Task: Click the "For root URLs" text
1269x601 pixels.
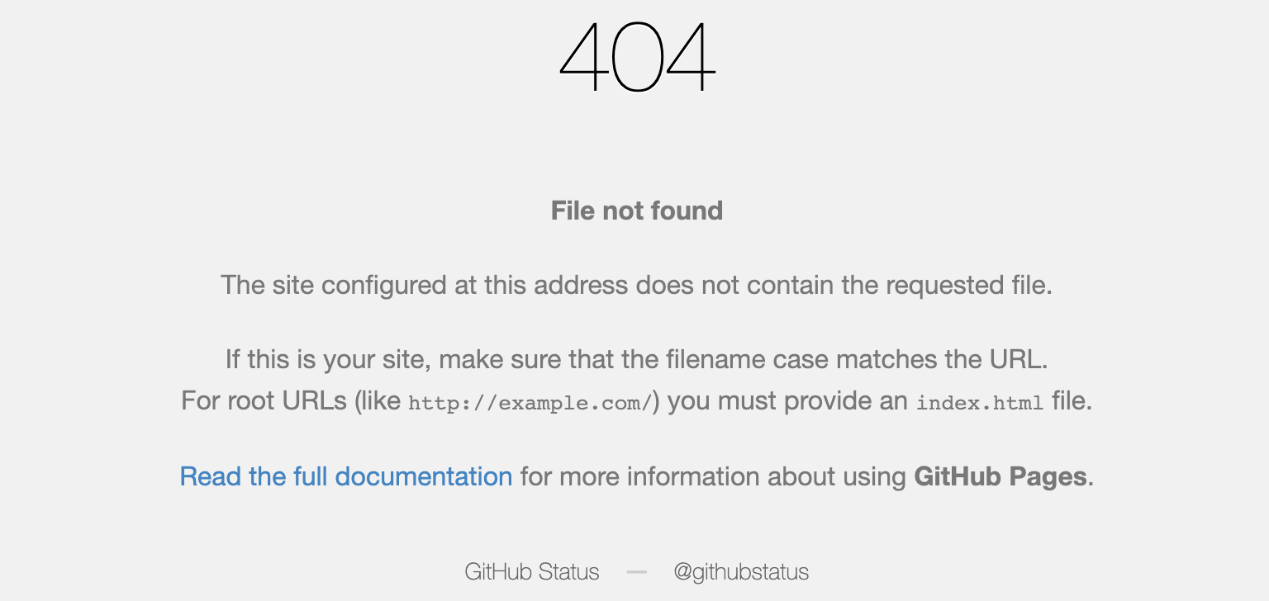Action: point(266,402)
